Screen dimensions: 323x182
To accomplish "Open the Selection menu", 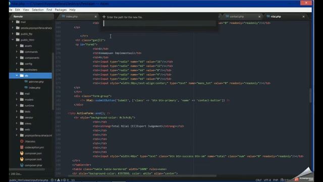I will click(x=38, y=10).
